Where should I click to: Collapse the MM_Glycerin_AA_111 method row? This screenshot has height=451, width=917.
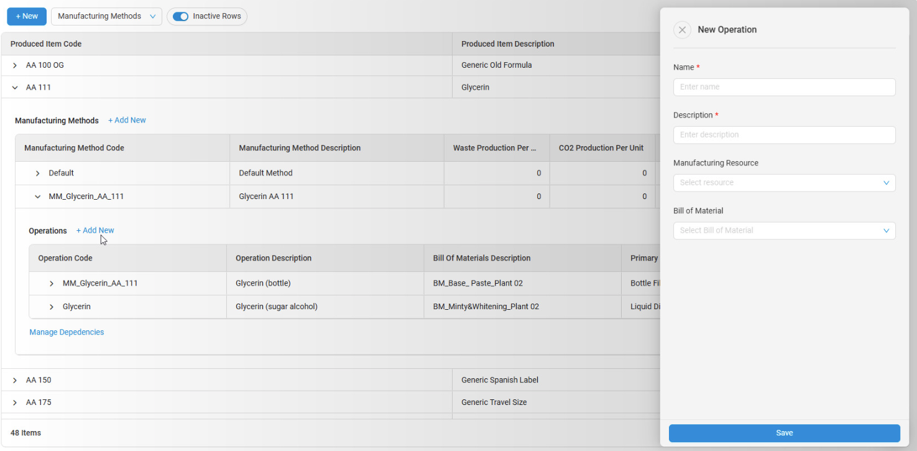tap(38, 197)
